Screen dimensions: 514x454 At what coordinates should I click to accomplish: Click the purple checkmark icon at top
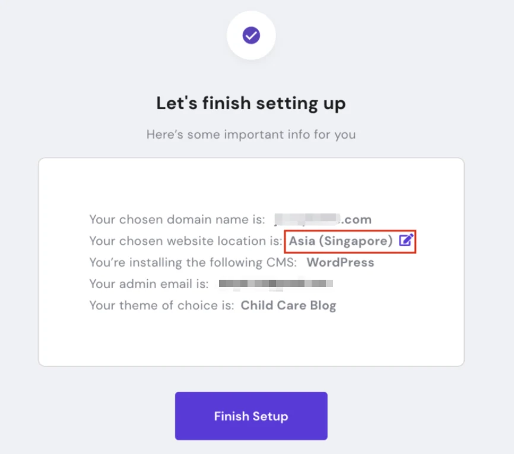[x=251, y=36]
